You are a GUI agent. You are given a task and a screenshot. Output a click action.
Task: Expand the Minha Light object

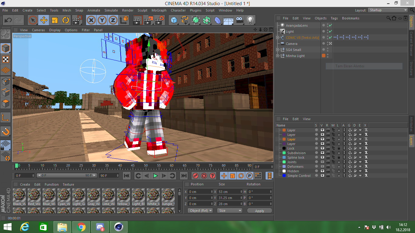point(277,56)
